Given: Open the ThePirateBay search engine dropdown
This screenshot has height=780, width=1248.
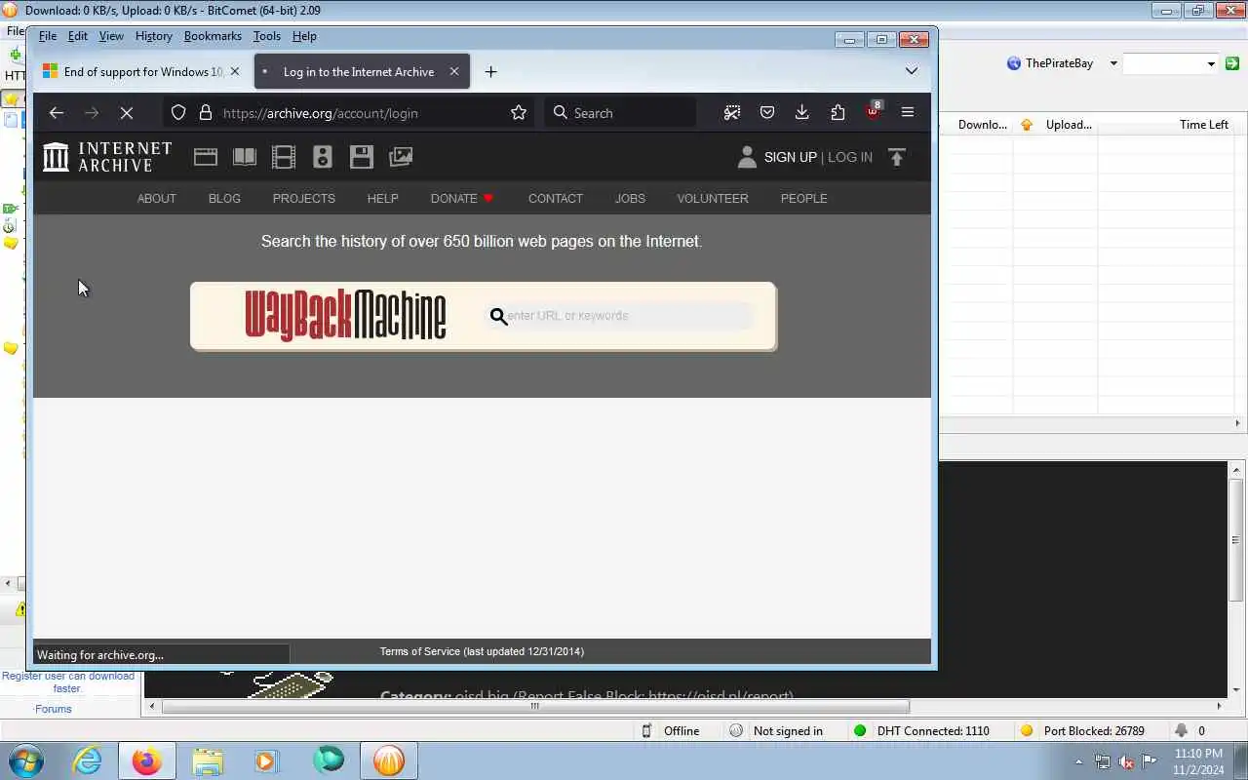Looking at the screenshot, I should click(1113, 63).
